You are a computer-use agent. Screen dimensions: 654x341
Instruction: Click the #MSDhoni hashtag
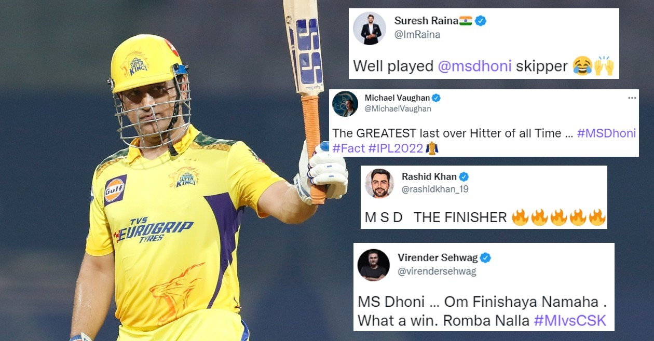[x=606, y=133]
